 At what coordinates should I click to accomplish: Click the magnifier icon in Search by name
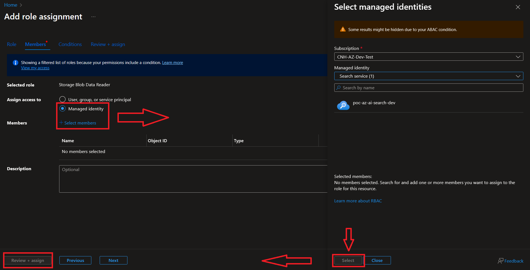[x=338, y=88]
